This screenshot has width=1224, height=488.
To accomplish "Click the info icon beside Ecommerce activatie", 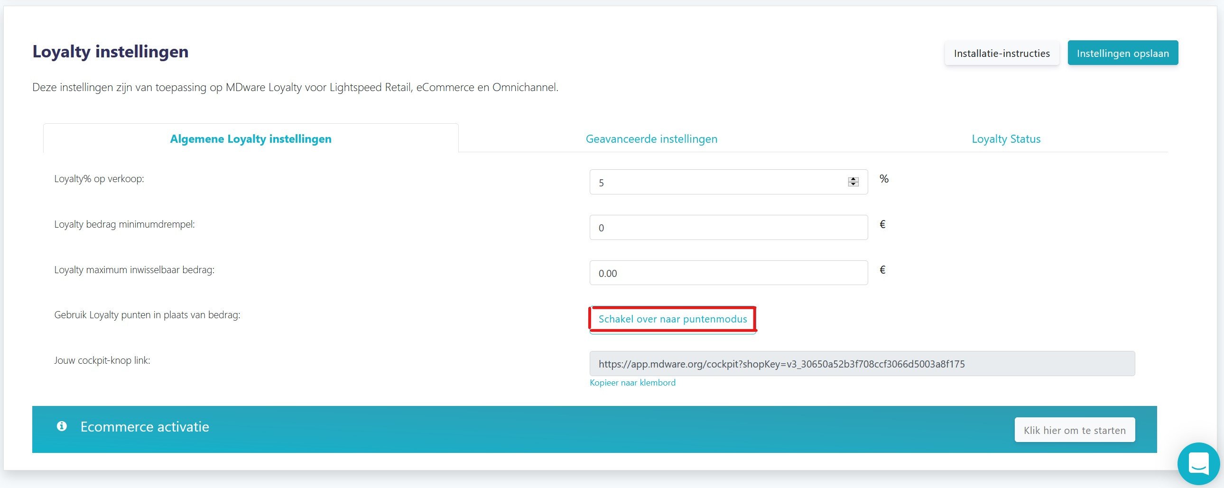I will click(x=62, y=426).
